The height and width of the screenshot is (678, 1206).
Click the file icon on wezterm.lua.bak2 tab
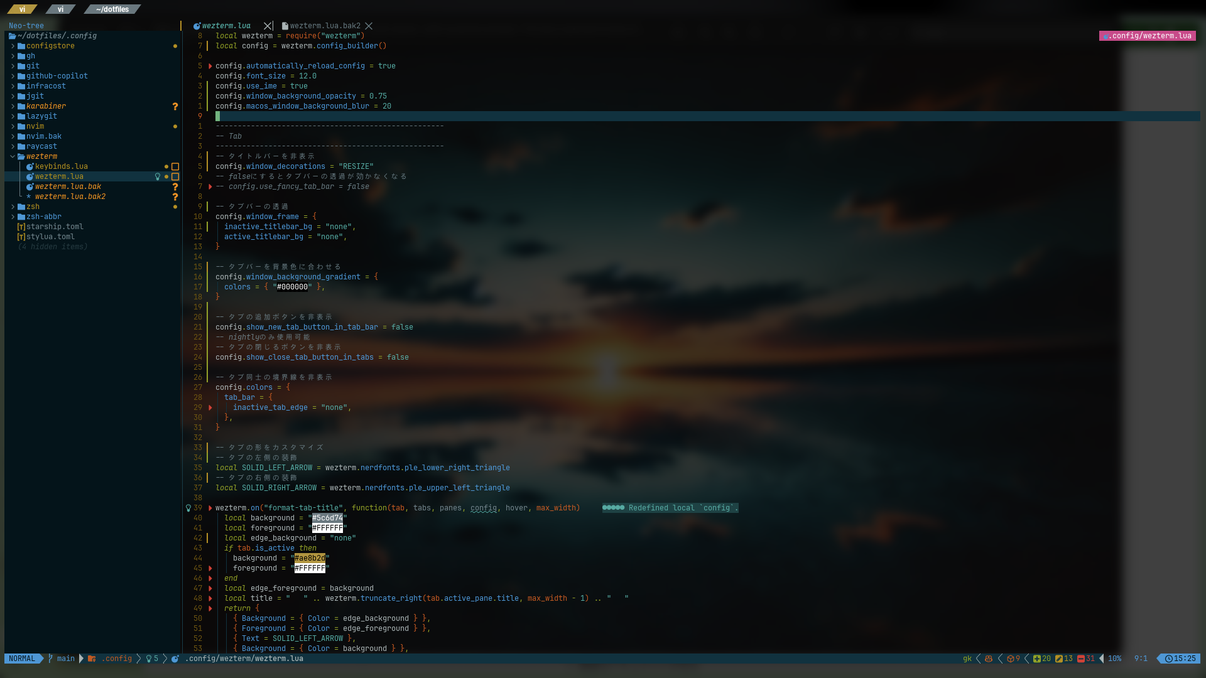click(x=285, y=26)
